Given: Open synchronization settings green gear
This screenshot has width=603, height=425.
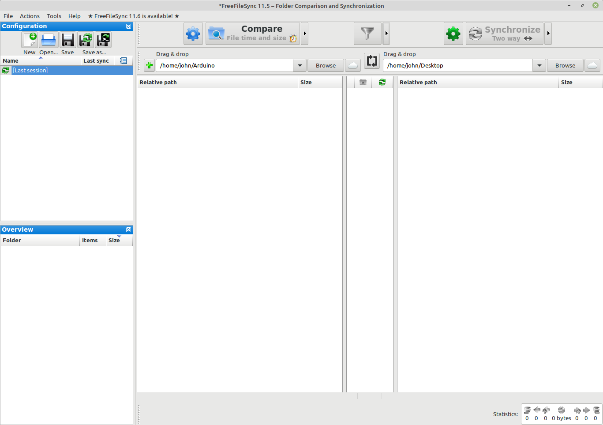Looking at the screenshot, I should click(453, 34).
